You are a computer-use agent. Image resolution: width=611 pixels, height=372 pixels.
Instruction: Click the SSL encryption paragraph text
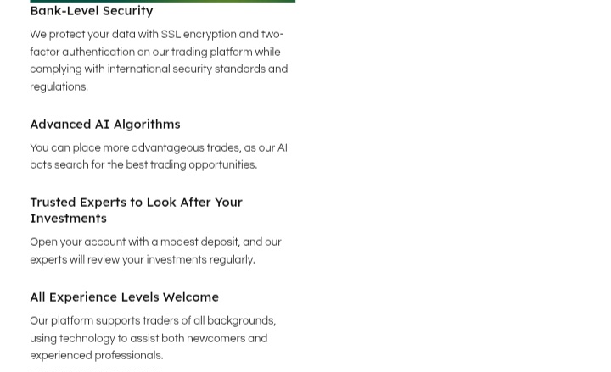coord(159,60)
